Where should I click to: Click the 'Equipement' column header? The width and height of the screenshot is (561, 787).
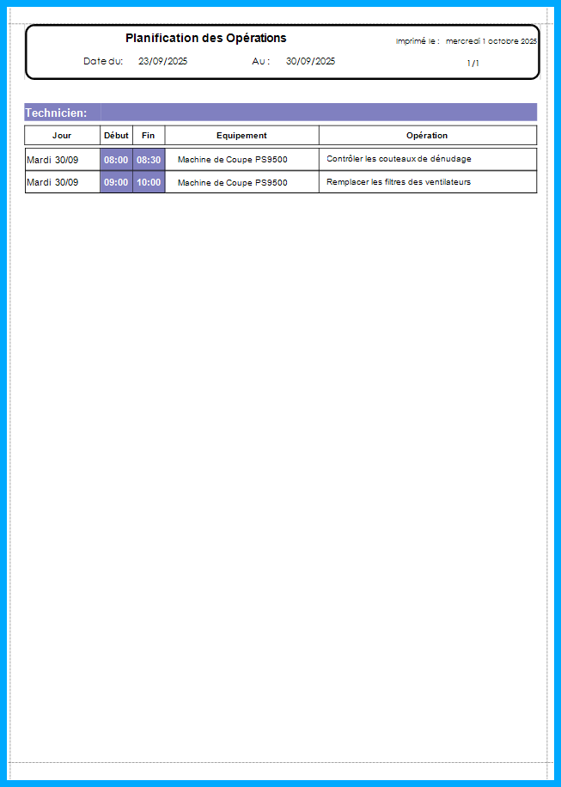tap(241, 135)
